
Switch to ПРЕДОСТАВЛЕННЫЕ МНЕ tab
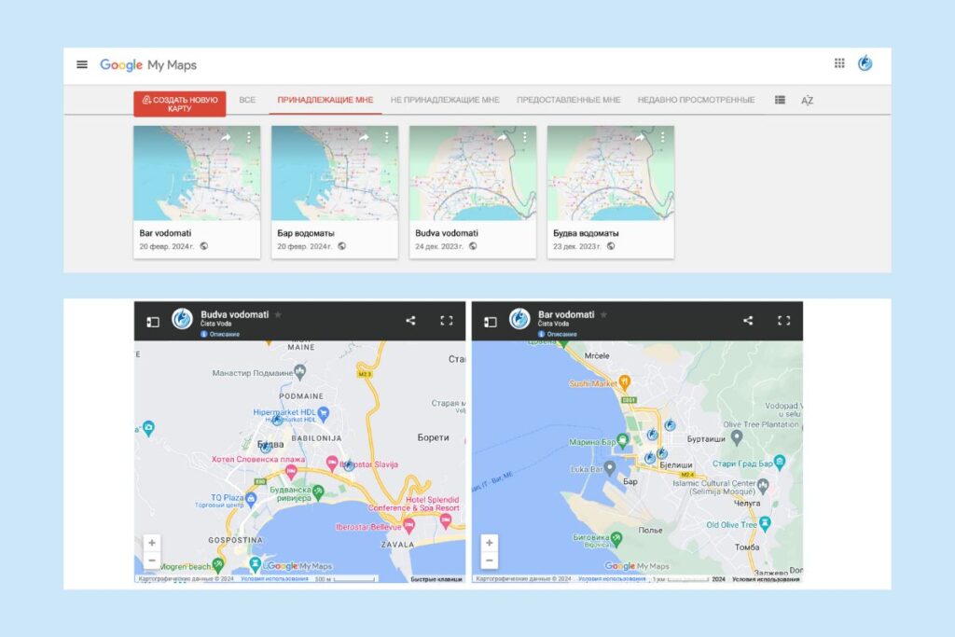click(x=568, y=100)
